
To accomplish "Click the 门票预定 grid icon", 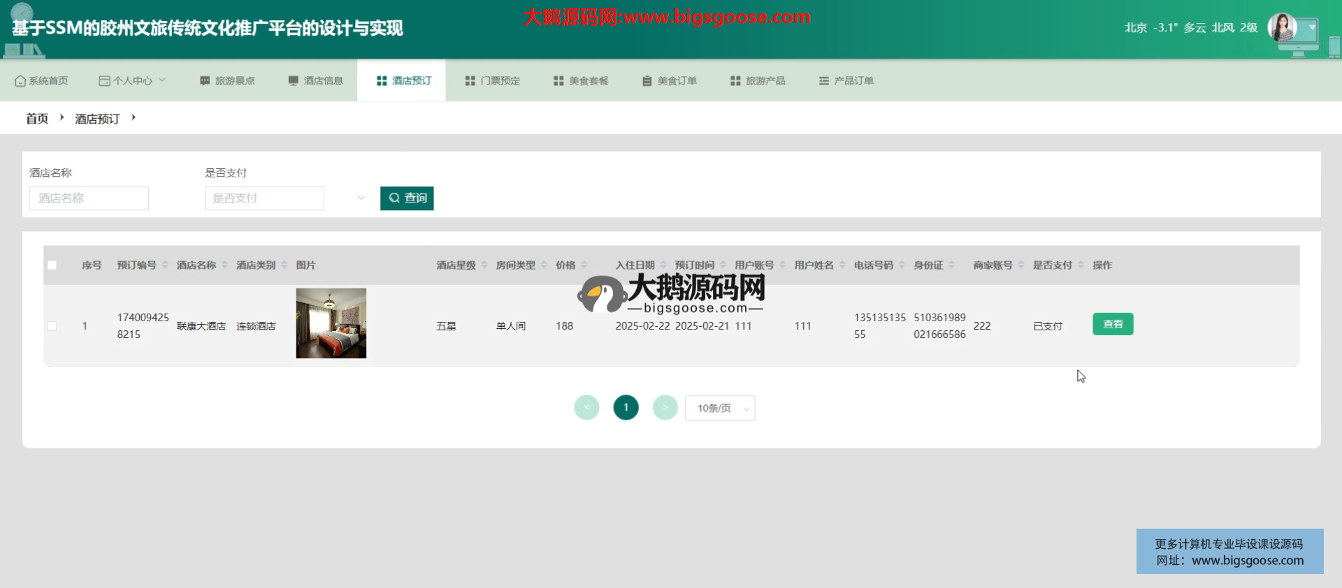I will tap(470, 81).
